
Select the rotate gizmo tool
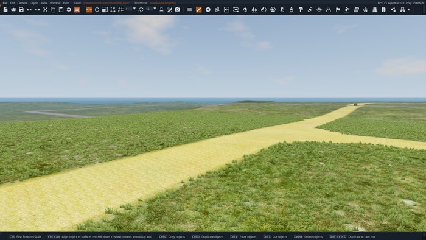[97, 10]
